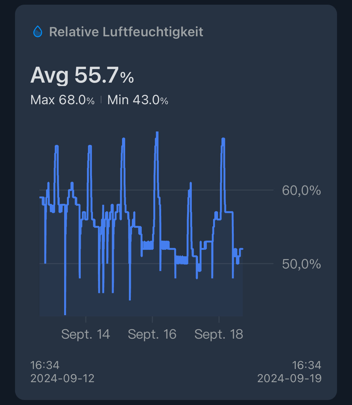This screenshot has width=352, height=405.
Task: Click the tall humidity peak just after Sept. 18
Action: 223,139
